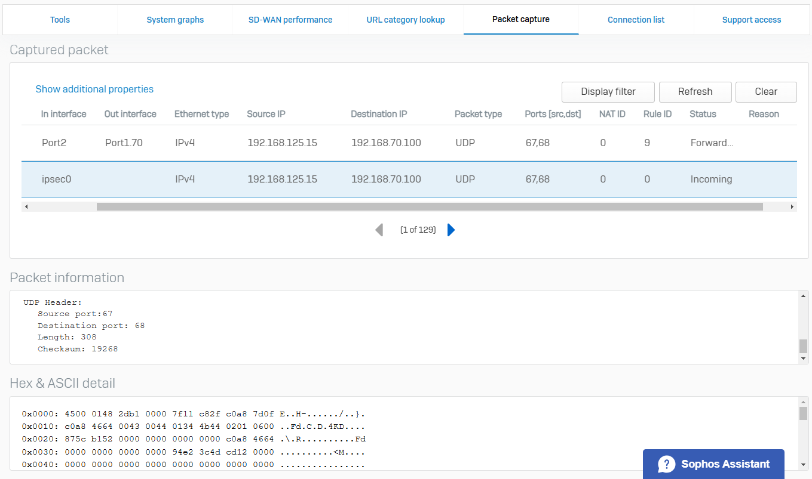Open SD-WAN performance tab
Viewport: 812px width, 479px height.
290,20
